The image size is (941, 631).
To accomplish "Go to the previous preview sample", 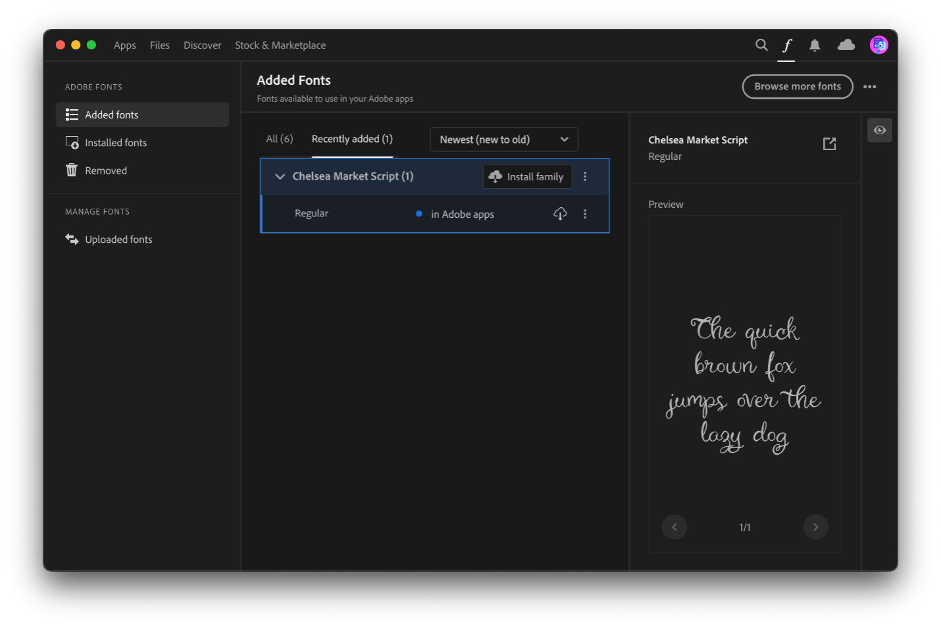I will [x=674, y=527].
